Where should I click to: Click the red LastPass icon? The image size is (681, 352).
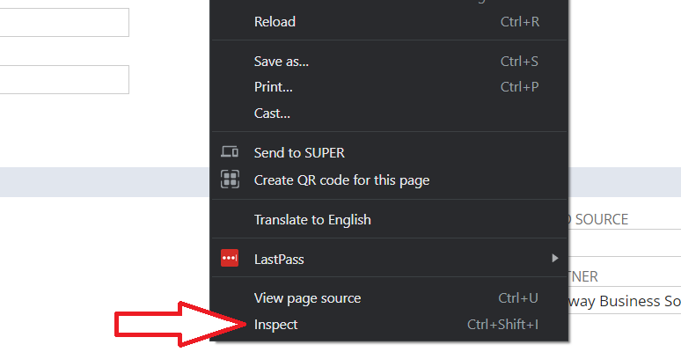[x=230, y=258]
